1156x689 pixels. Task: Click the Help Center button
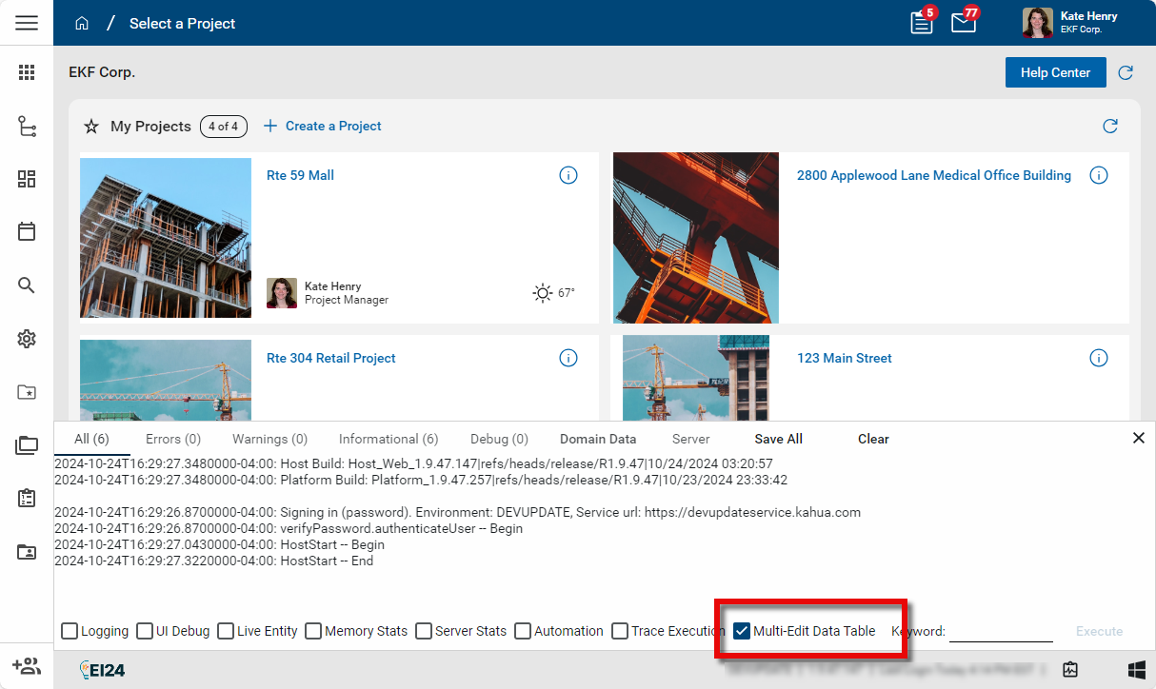click(1055, 72)
